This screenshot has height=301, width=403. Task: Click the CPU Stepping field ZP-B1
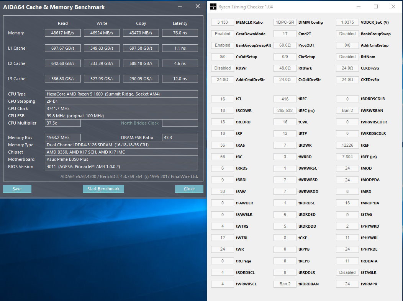point(121,101)
